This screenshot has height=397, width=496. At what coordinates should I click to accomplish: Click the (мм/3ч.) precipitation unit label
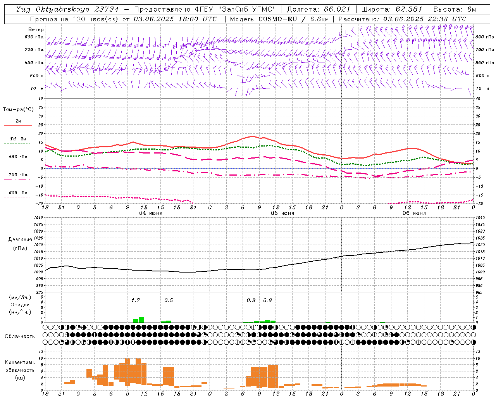(20, 298)
